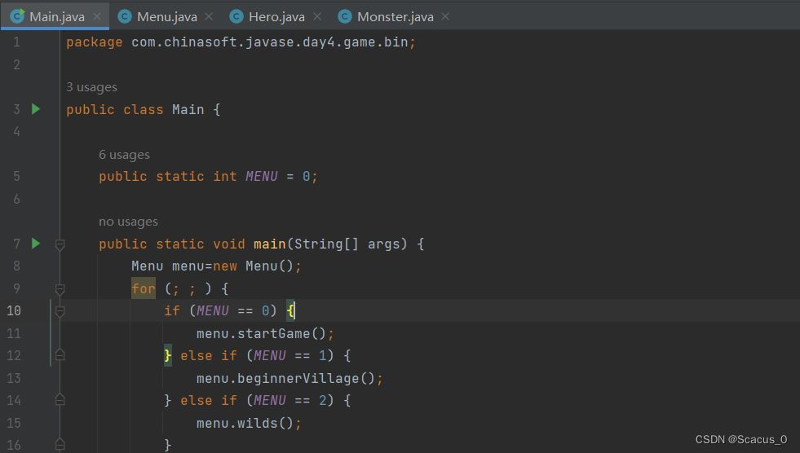Viewport: 800px width, 453px height.
Task: Open the Menu.java tab
Action: (167, 17)
